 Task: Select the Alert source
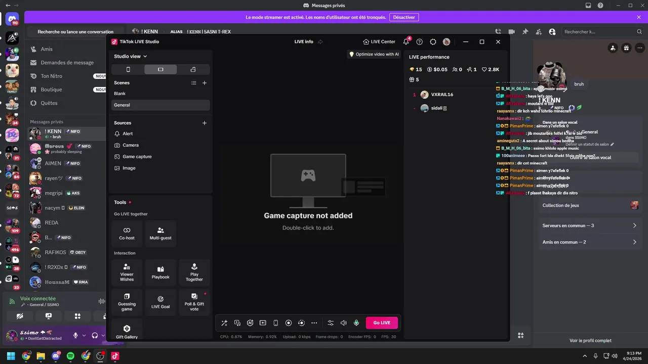coord(160,133)
